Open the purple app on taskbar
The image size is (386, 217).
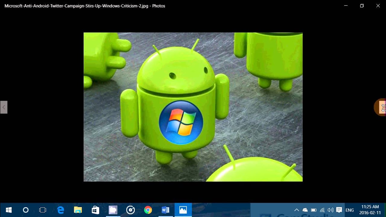113,210
